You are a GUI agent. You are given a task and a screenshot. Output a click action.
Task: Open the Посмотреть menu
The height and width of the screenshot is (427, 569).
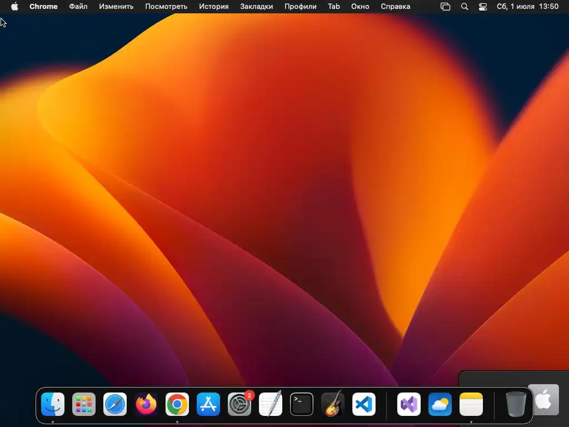pyautogui.click(x=166, y=7)
